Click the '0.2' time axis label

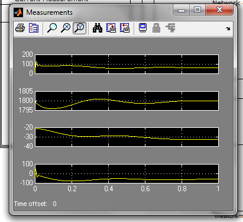(72, 189)
